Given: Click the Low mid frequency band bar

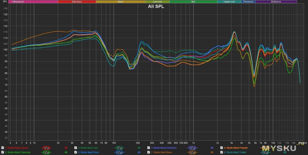Looking at the screenshot, I should (x=157, y=2).
